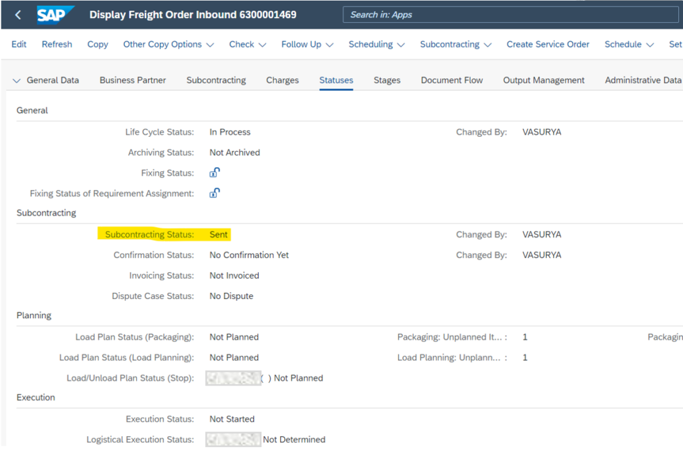
Task: Collapse the General Data chevron
Action: pyautogui.click(x=17, y=81)
